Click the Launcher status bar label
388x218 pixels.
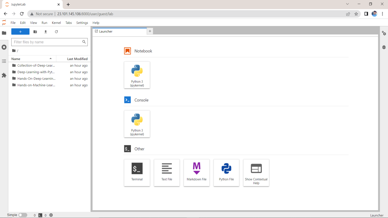point(377,215)
